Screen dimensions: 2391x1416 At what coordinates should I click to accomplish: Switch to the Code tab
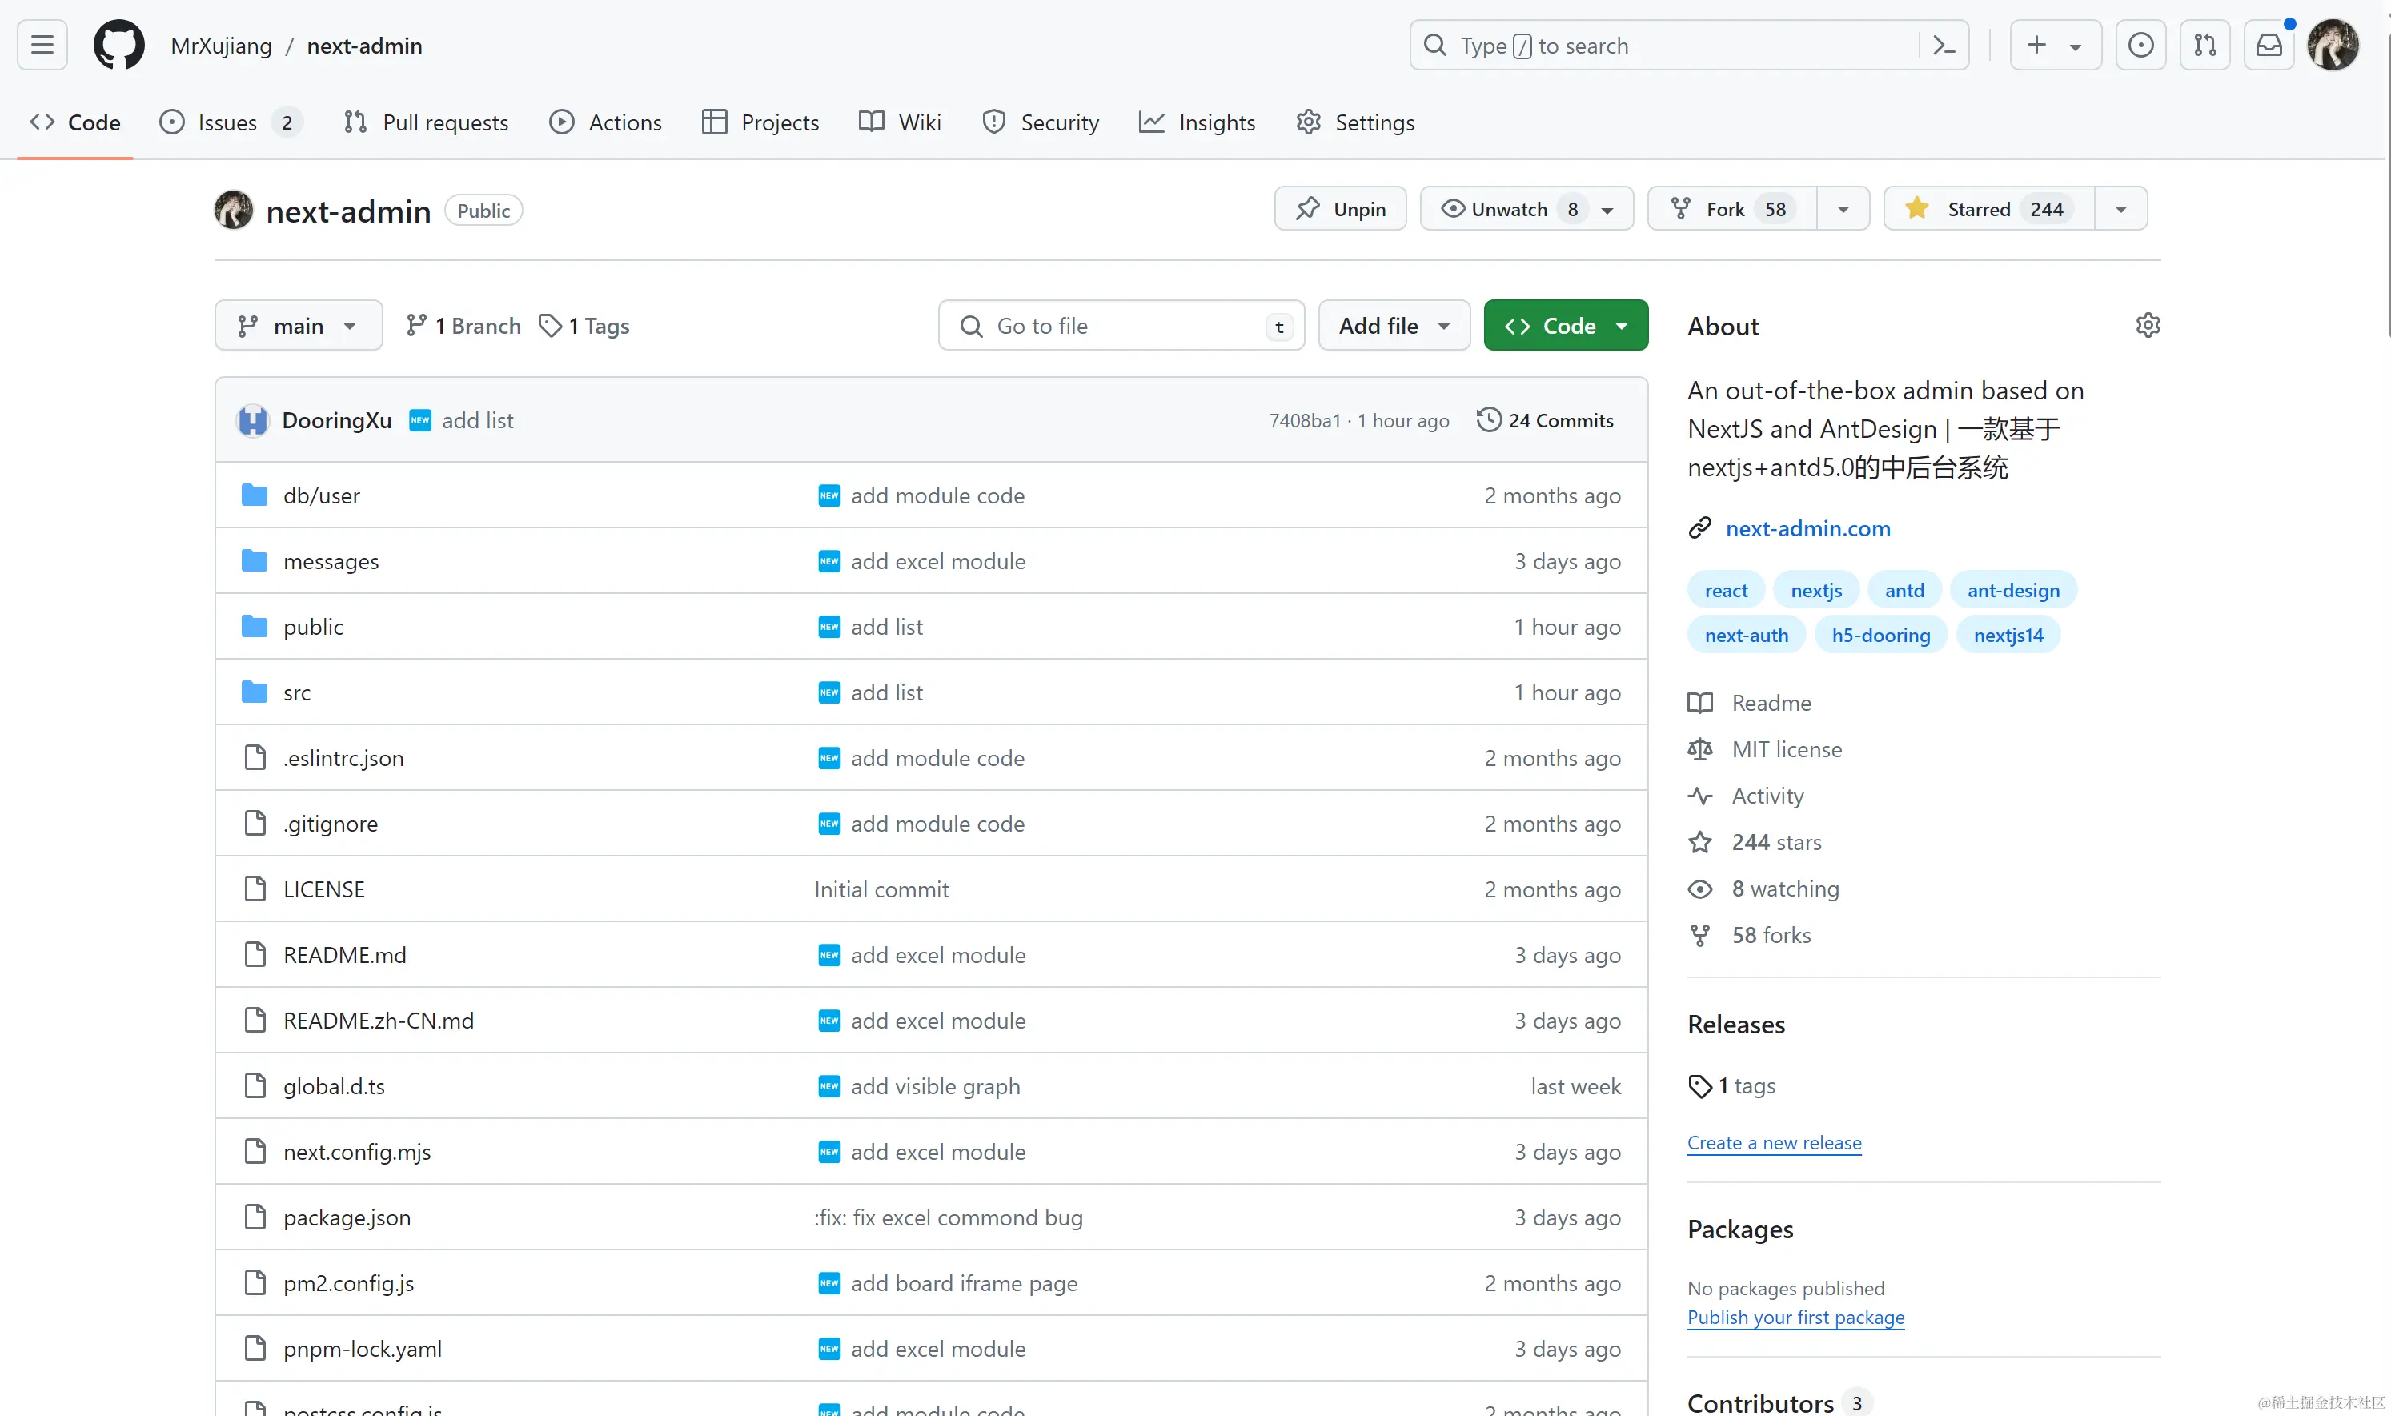point(75,122)
